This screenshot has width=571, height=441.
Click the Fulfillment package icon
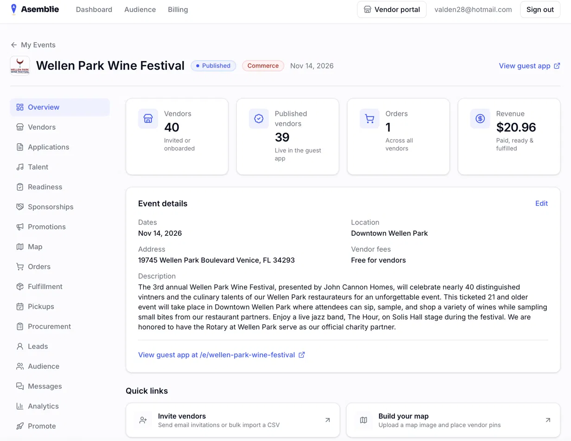20,286
